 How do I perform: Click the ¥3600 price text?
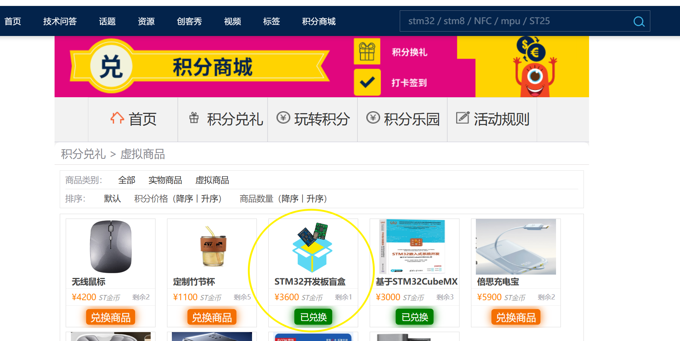coord(287,297)
